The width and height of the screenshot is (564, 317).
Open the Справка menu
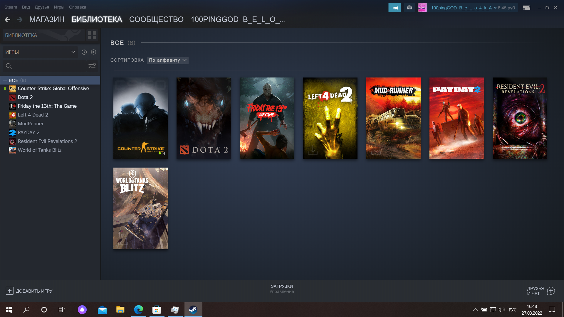78,7
